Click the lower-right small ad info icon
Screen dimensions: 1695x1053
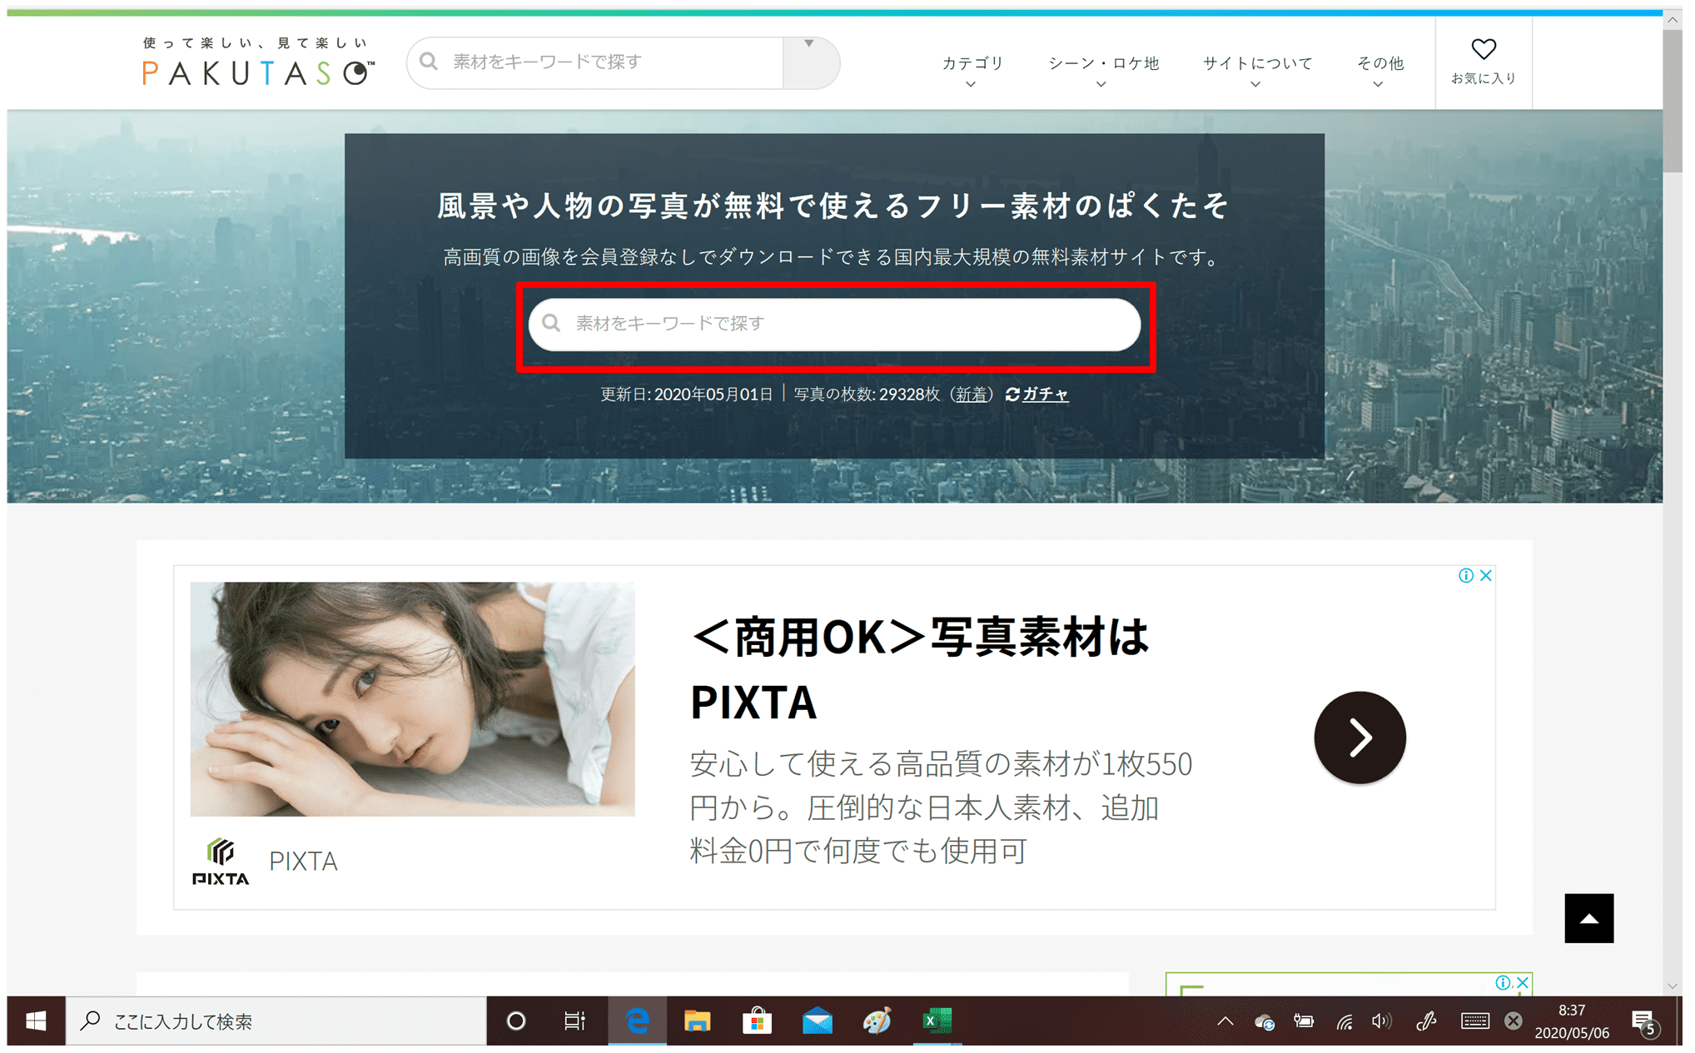[1503, 983]
